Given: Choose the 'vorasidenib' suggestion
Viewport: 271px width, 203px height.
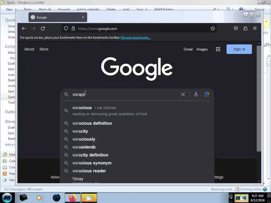Looking at the screenshot, I should [137, 147].
